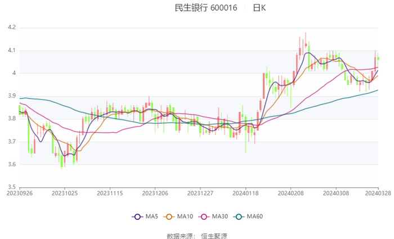The width and height of the screenshot is (394, 239).
Task: Click the 4 price axis label
Action: tap(14, 73)
